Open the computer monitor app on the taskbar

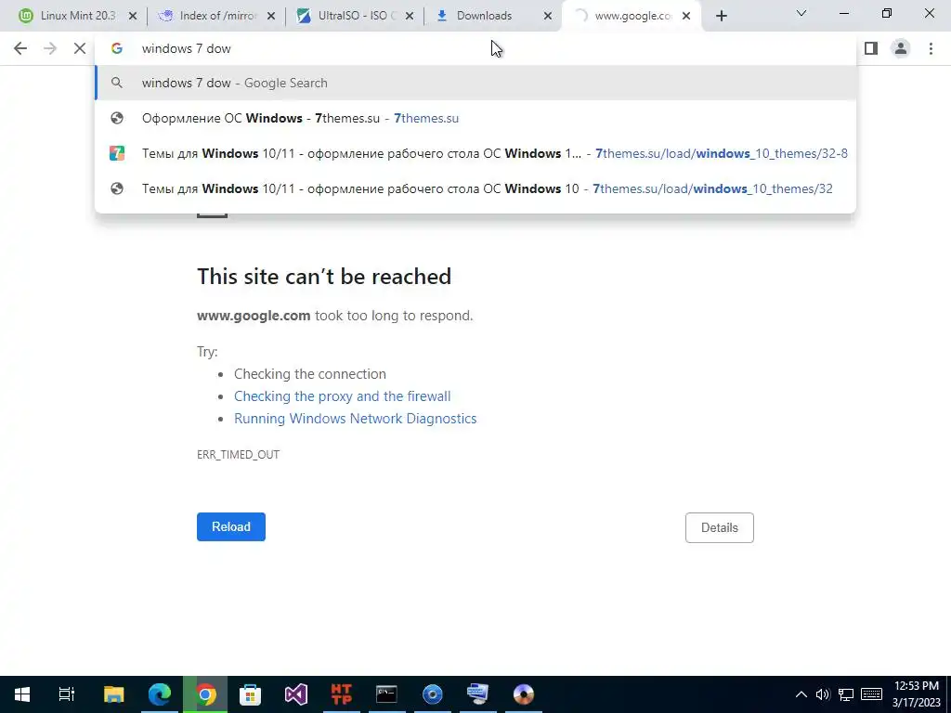[478, 694]
